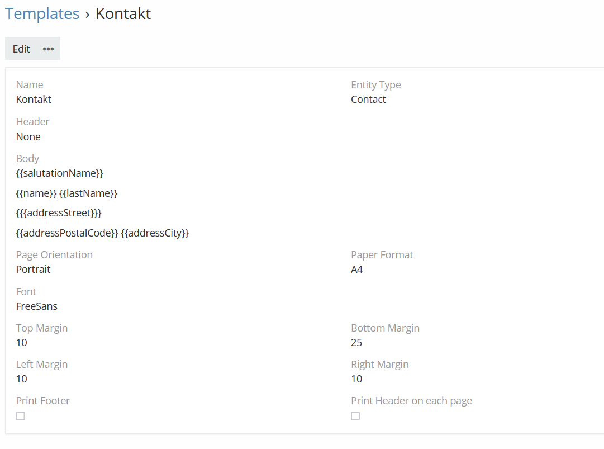Click the Top Margin value 10
Image resolution: width=604 pixels, height=449 pixels.
21,343
